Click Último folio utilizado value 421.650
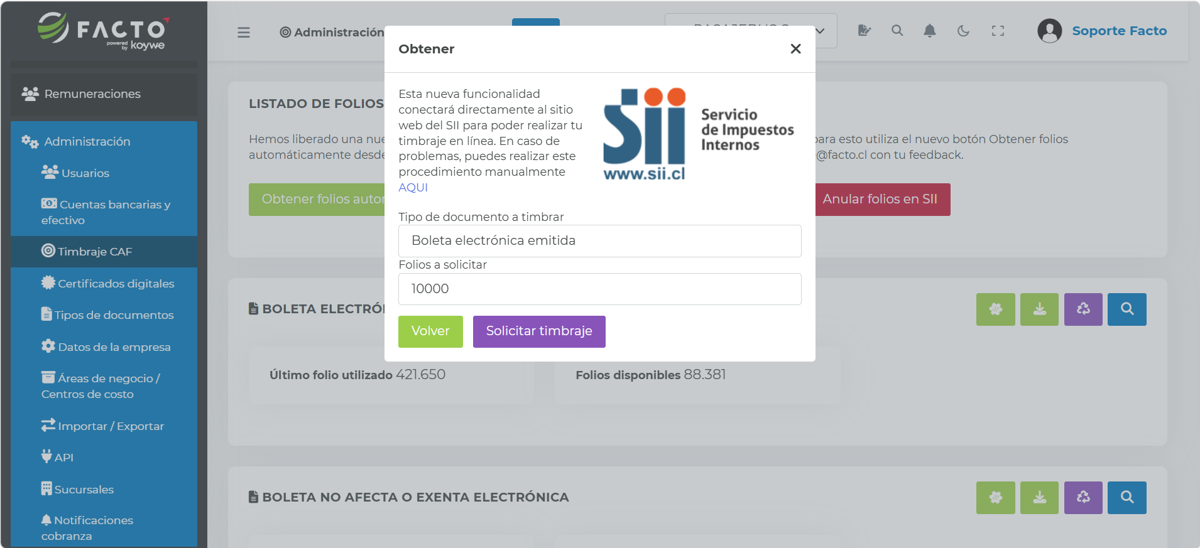This screenshot has width=1200, height=548. tap(420, 375)
